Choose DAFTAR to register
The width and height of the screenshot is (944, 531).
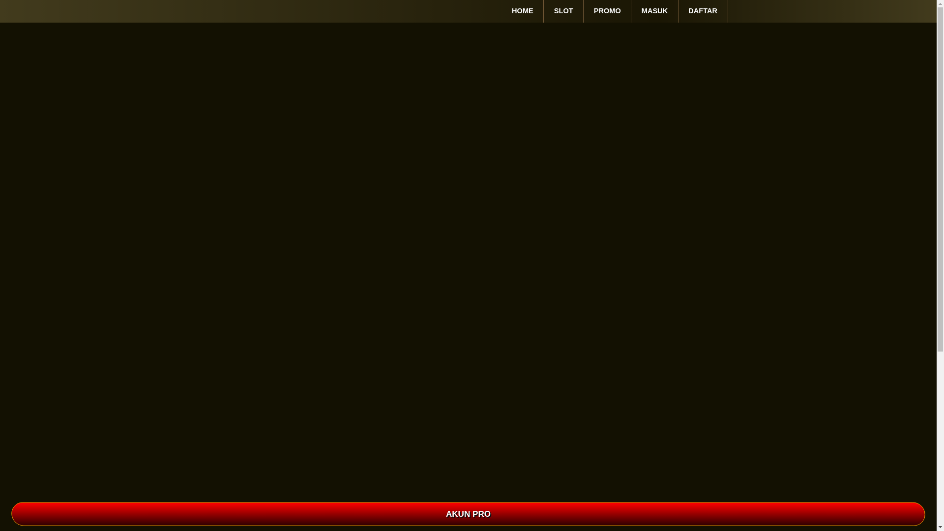703,11
